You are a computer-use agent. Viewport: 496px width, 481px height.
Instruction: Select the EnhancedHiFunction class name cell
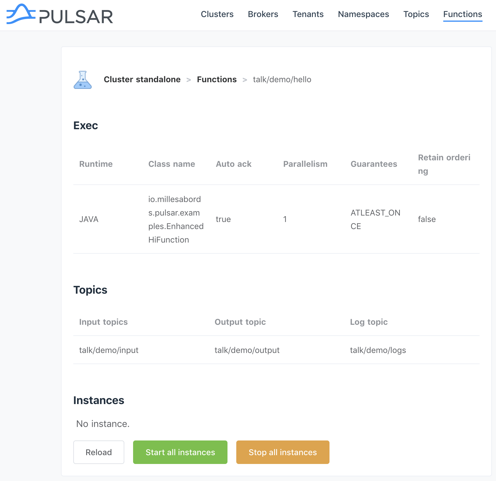point(176,219)
